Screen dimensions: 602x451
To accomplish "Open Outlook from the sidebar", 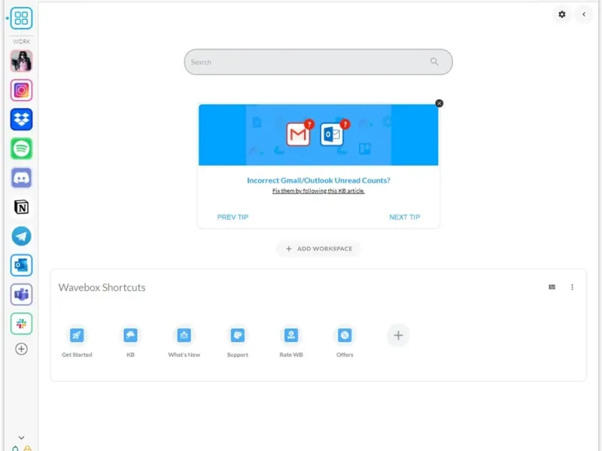I will pos(21,265).
